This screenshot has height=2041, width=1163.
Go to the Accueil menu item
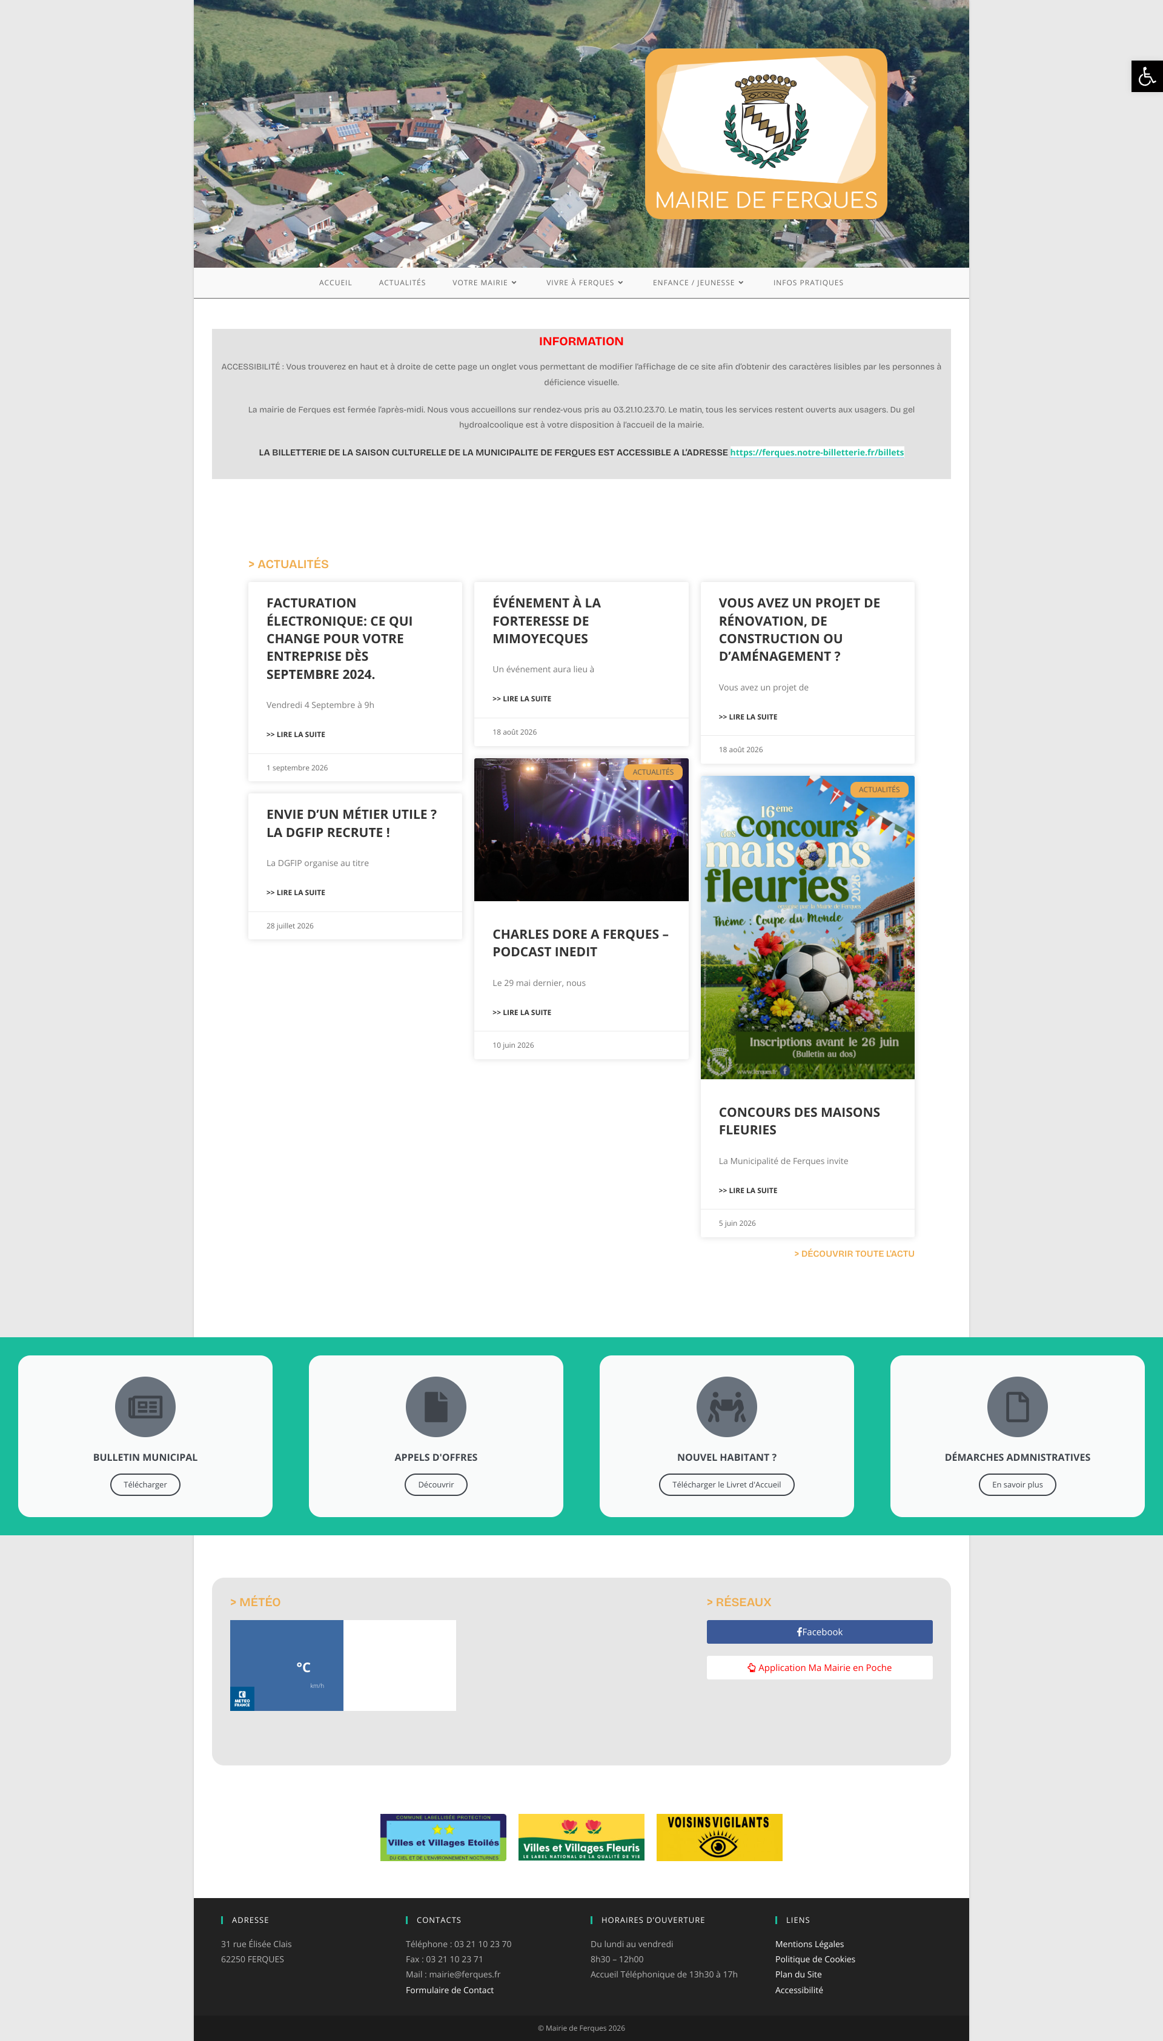pyautogui.click(x=336, y=283)
